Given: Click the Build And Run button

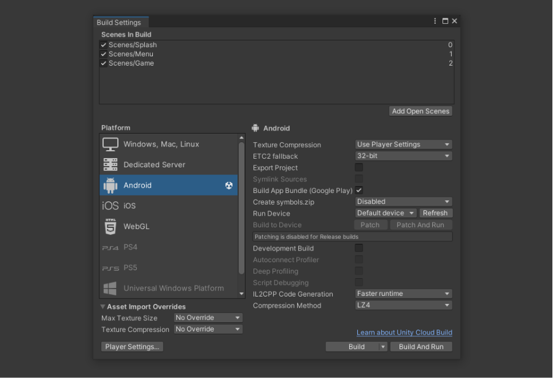Looking at the screenshot, I should coord(421,347).
